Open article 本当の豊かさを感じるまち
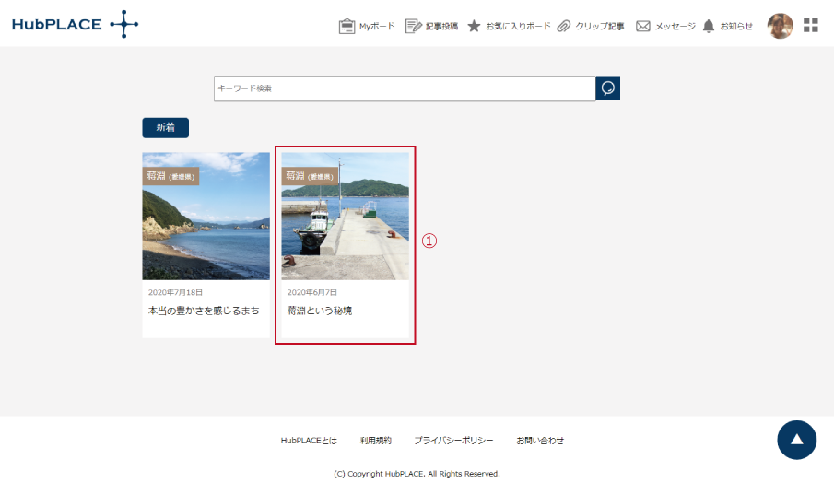Screen dimensions: 834x483 (204, 311)
